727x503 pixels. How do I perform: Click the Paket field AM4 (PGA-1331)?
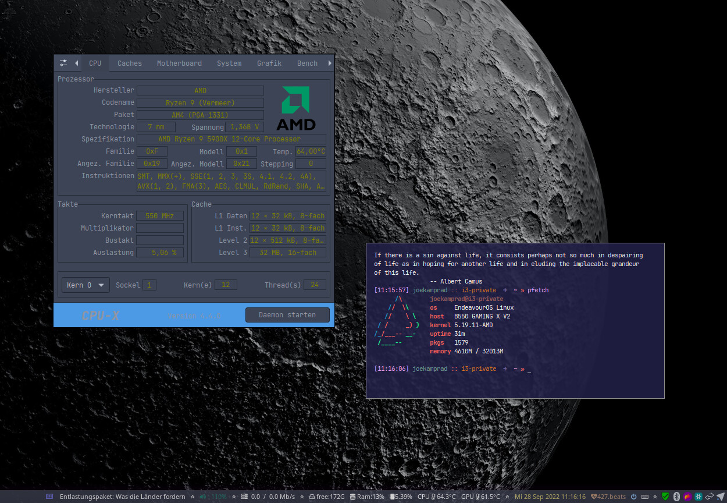coord(200,115)
